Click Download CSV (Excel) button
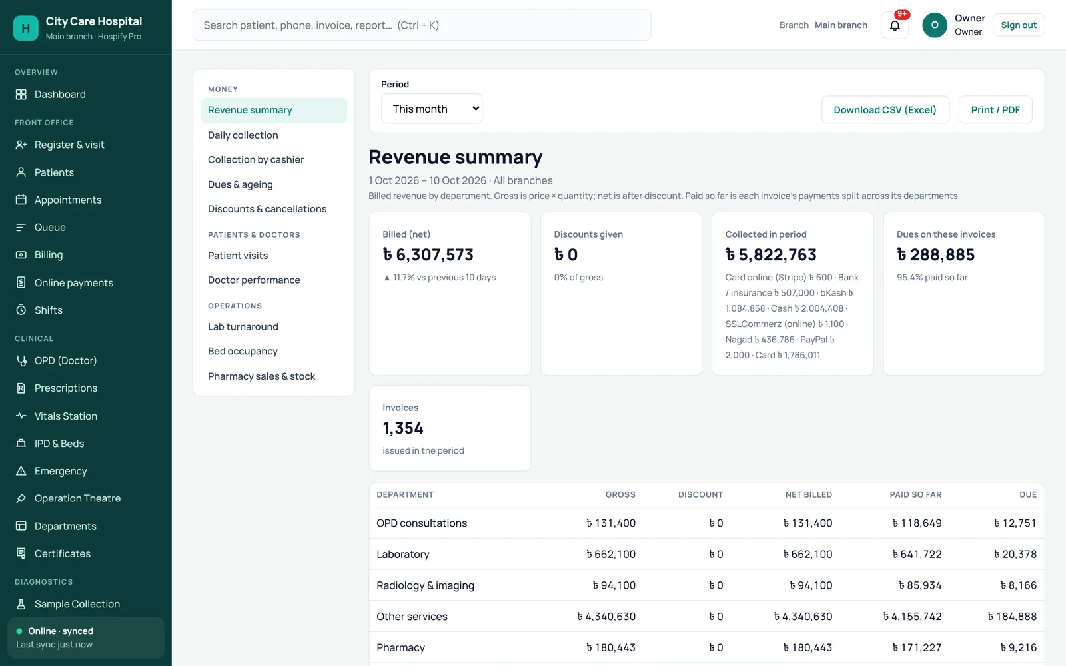Viewport: 1066px width, 666px height. (885, 110)
